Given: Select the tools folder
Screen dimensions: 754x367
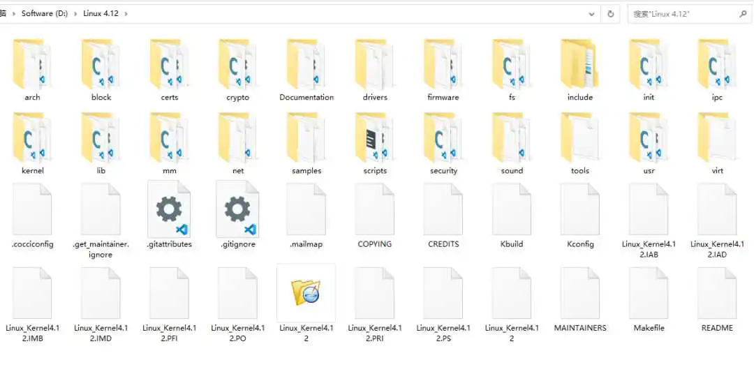Looking at the screenshot, I should pyautogui.click(x=580, y=143).
